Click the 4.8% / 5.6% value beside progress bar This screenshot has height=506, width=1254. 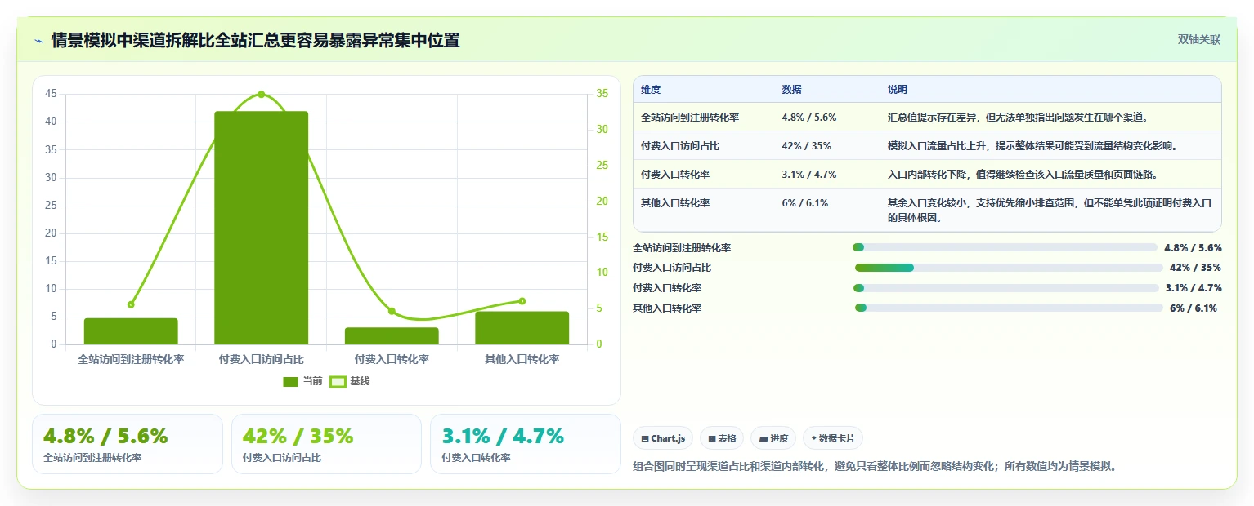[1193, 248]
